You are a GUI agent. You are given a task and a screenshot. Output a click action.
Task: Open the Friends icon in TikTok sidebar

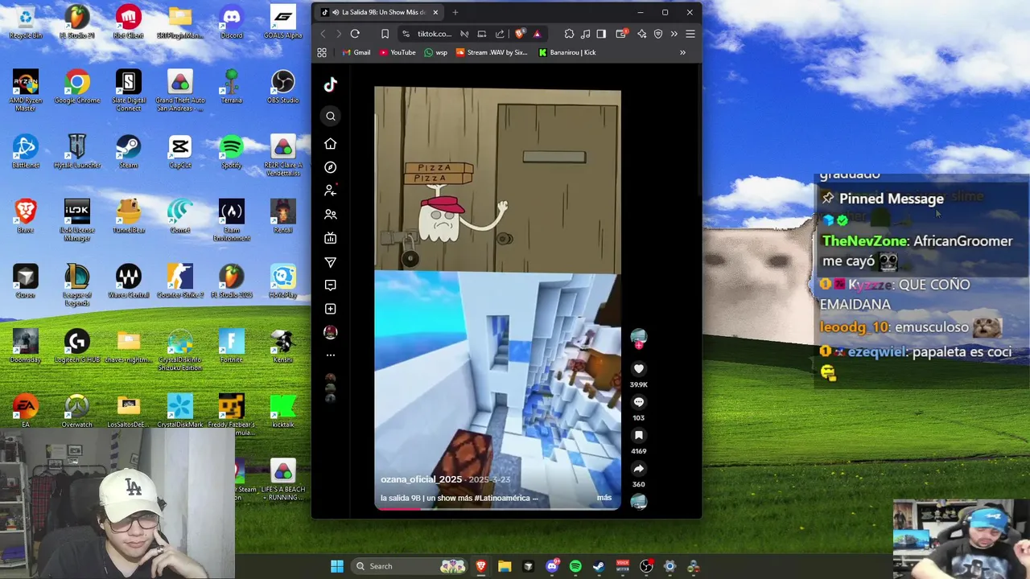coord(331,215)
